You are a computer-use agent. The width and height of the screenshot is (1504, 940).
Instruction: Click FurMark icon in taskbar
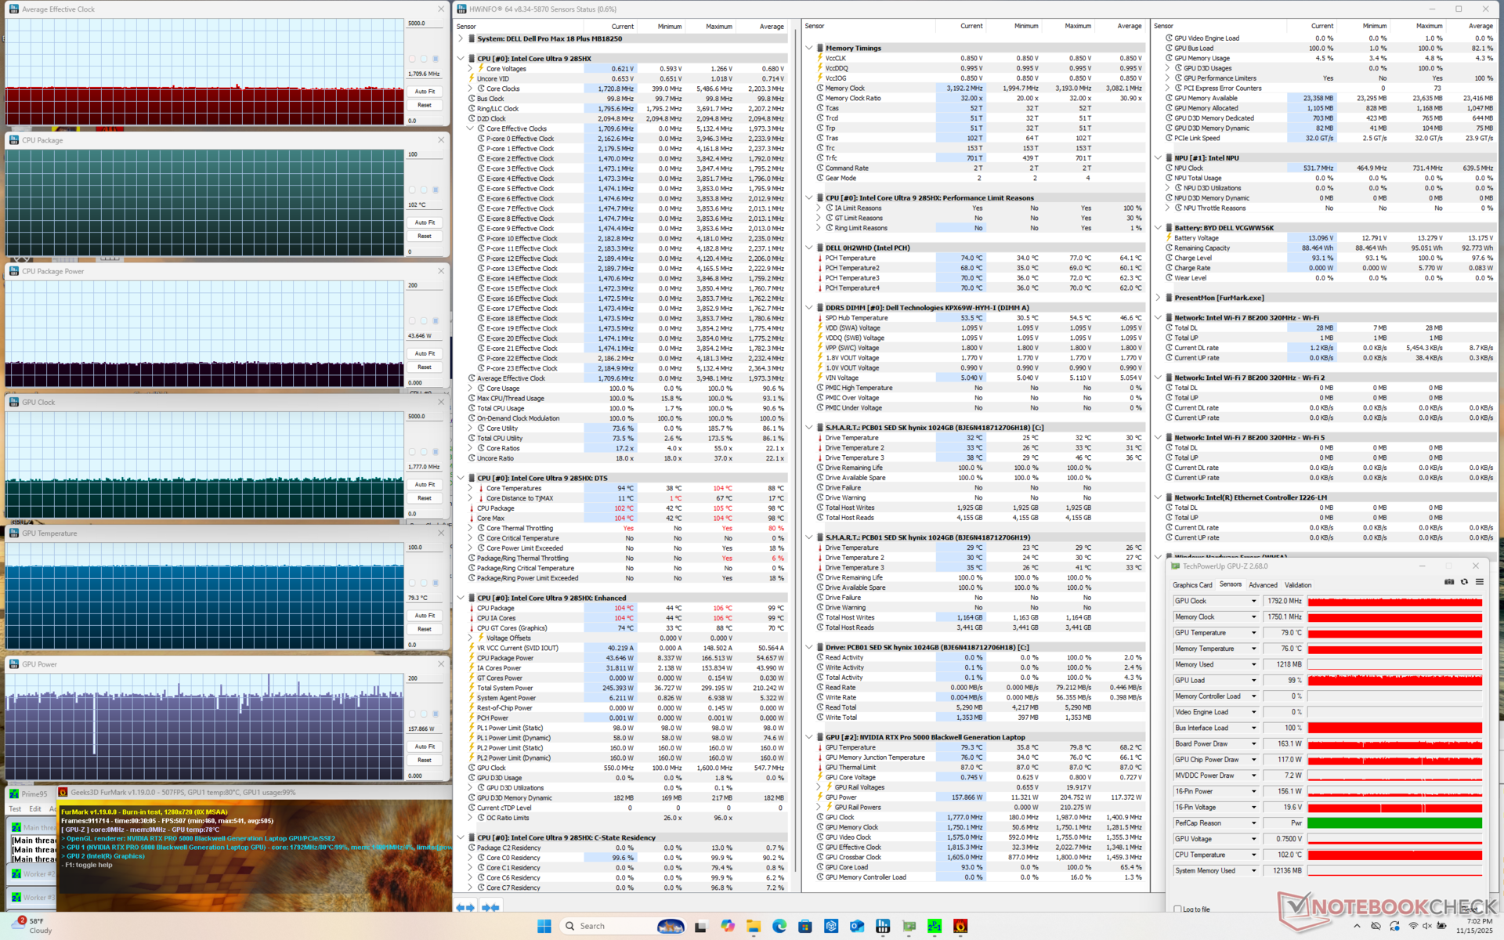click(x=960, y=926)
